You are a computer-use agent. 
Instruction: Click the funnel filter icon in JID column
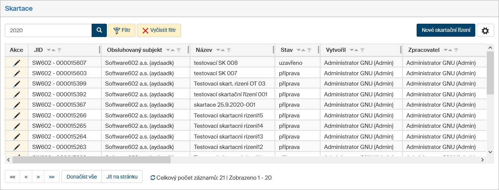59,50
